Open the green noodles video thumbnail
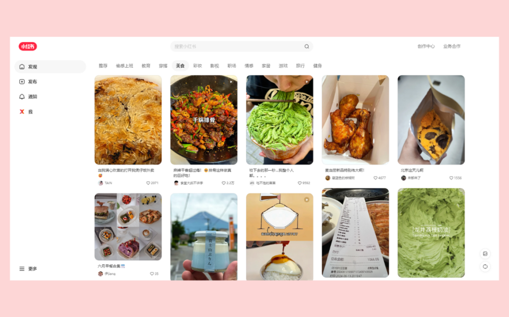 click(x=279, y=120)
